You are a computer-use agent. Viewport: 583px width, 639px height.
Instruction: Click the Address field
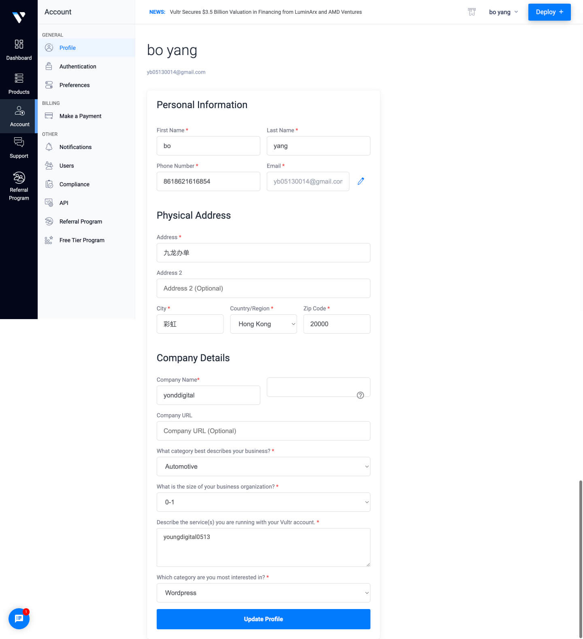pyautogui.click(x=263, y=253)
